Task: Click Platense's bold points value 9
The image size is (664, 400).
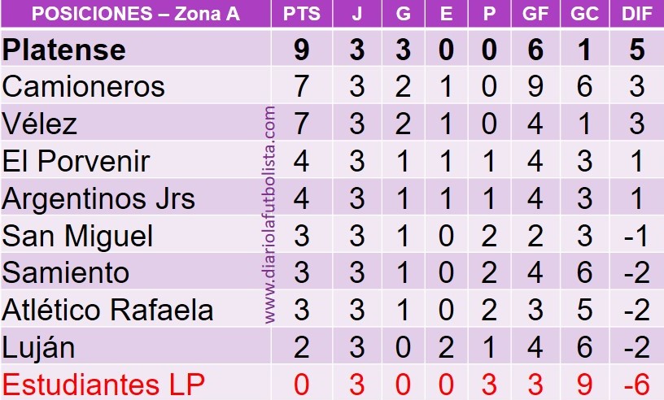Action: [301, 50]
